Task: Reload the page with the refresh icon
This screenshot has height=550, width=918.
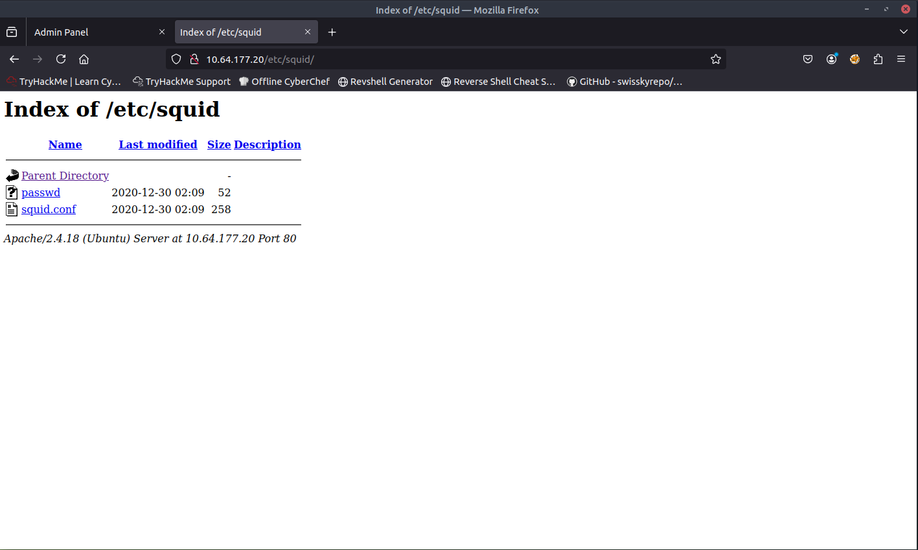Action: coord(61,59)
